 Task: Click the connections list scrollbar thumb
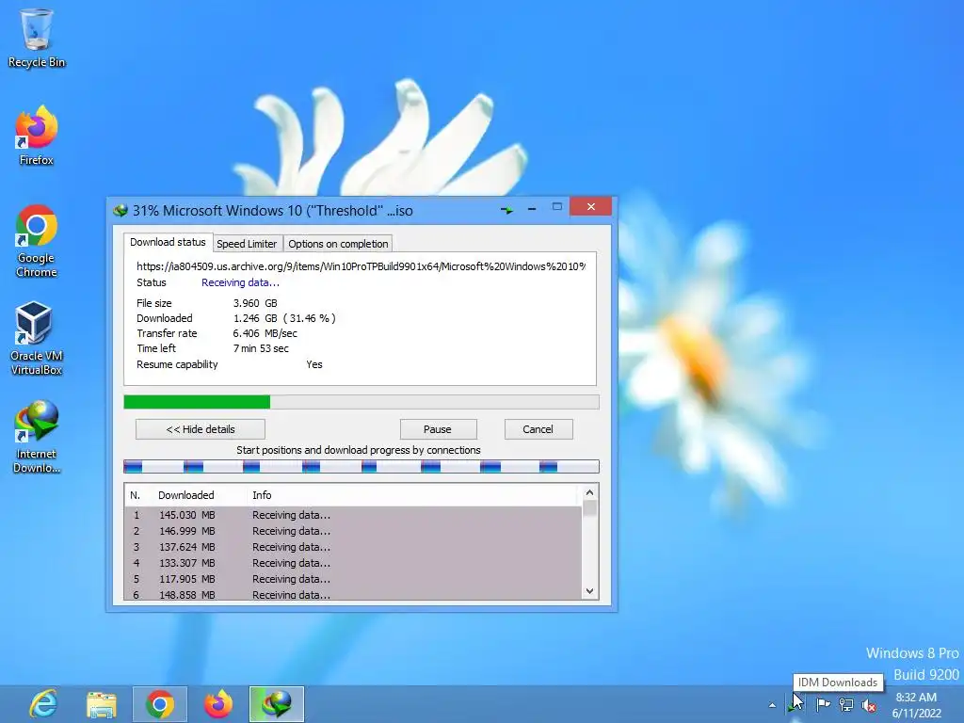click(x=589, y=507)
